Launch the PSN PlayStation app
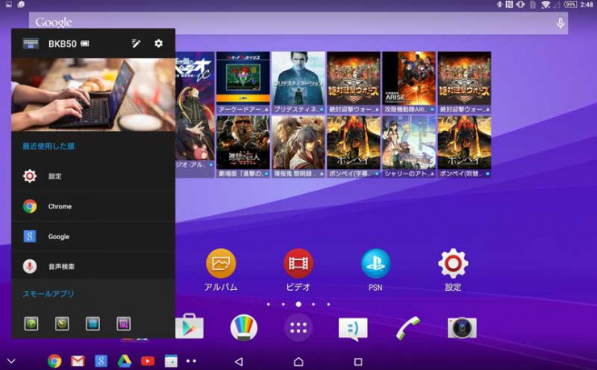This screenshot has width=597, height=370. [375, 270]
